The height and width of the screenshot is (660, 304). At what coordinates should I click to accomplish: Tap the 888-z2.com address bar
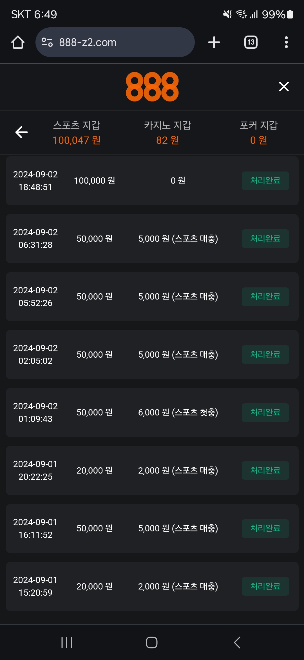118,42
